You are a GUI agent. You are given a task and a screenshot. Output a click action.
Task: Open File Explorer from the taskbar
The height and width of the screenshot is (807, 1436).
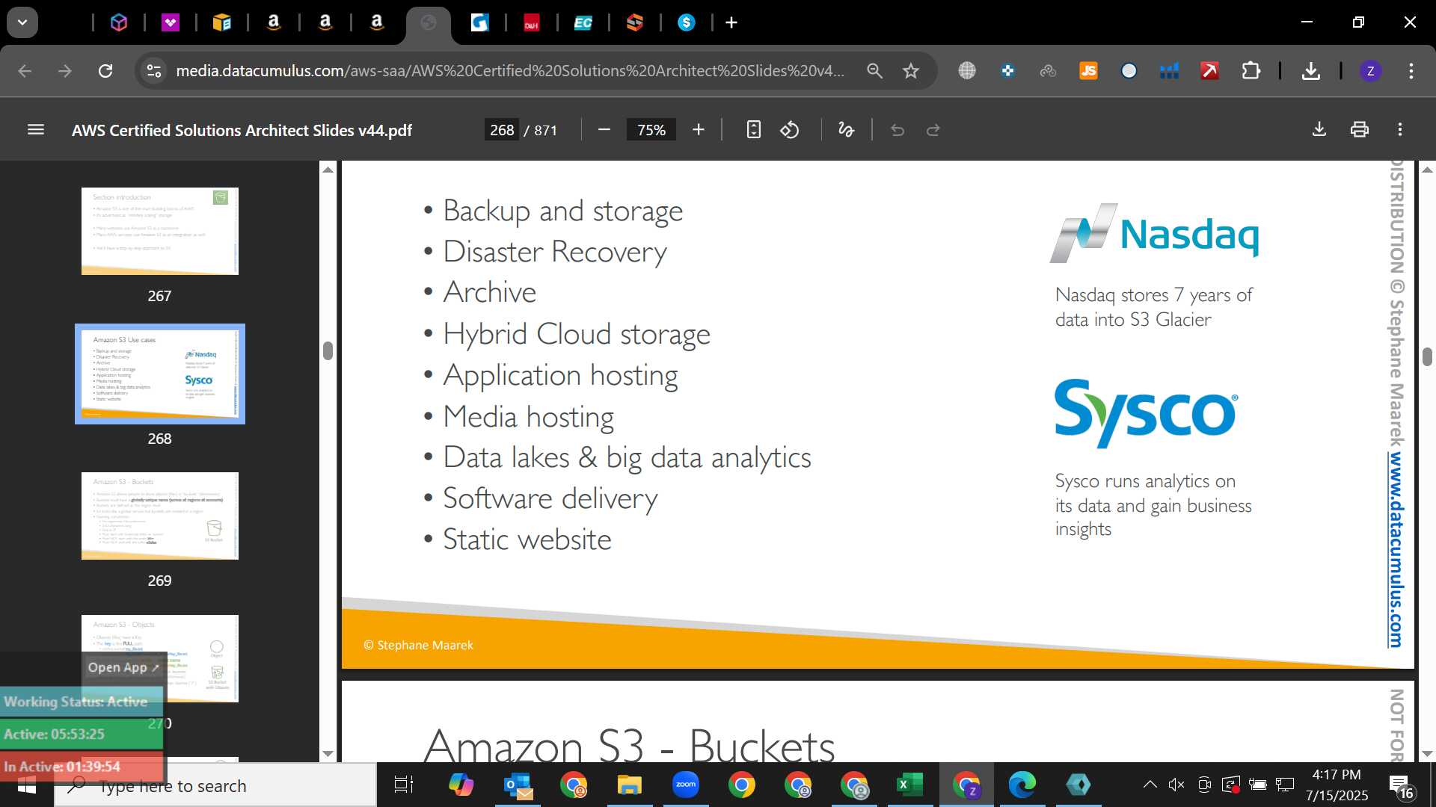coord(630,785)
